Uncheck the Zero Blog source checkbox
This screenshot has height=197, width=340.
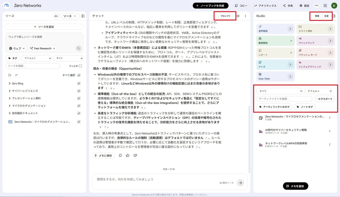[79, 83]
